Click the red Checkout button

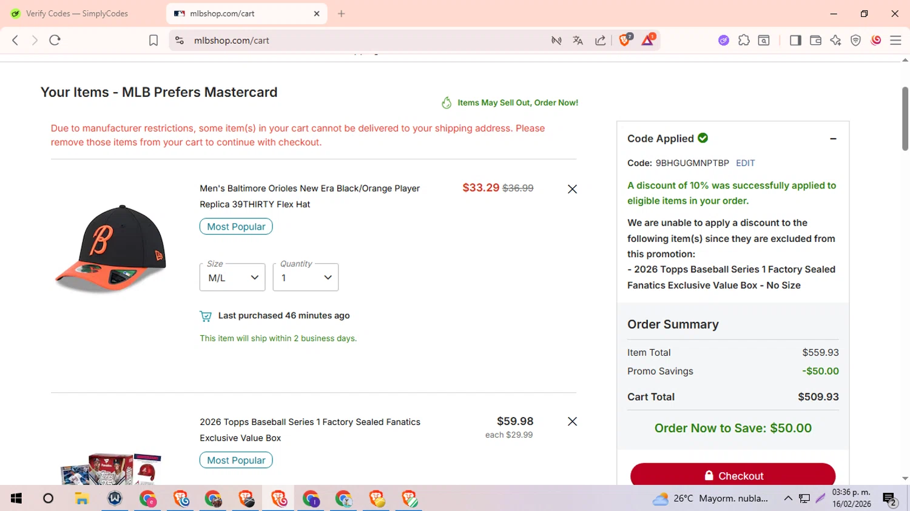pyautogui.click(x=733, y=475)
